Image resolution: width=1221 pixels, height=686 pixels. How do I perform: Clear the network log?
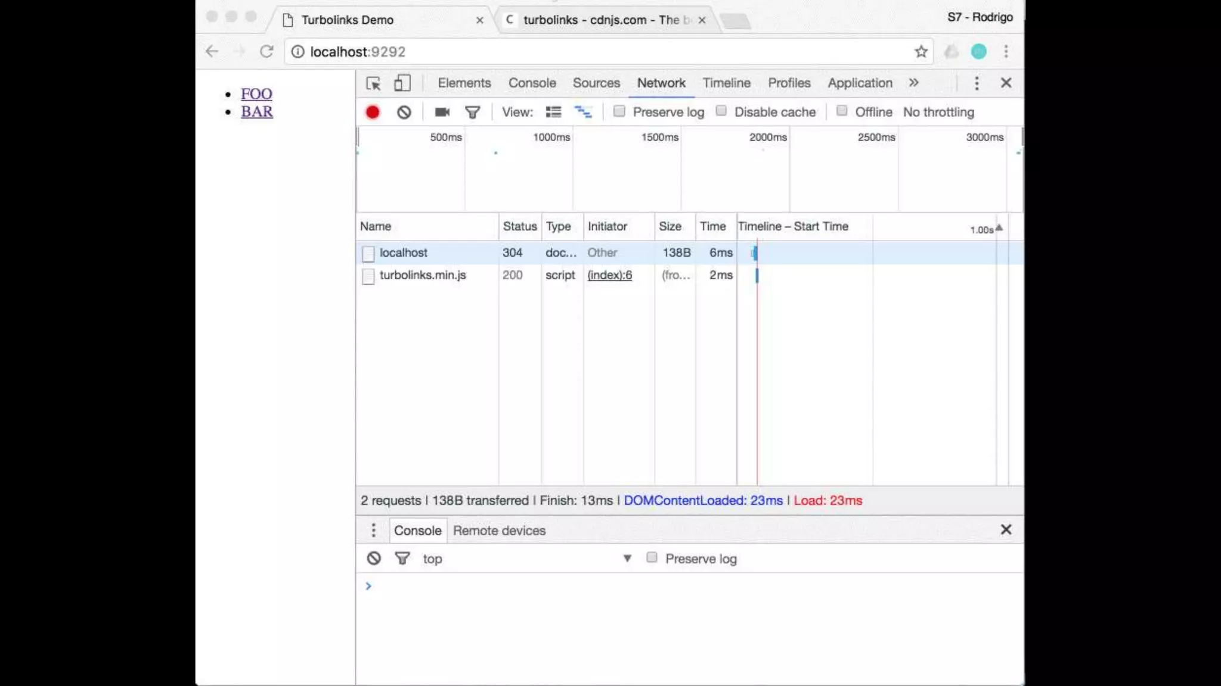(404, 112)
